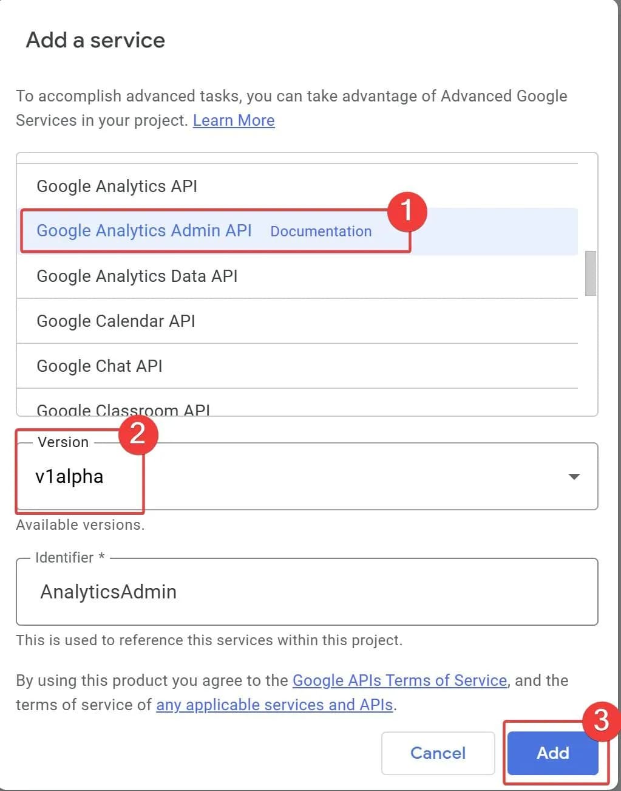Open the Documentation link for Admin API
Viewport: 621px width, 791px height.
[x=321, y=231]
